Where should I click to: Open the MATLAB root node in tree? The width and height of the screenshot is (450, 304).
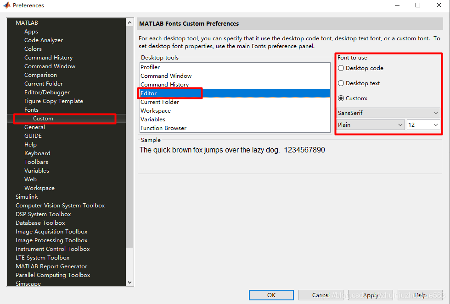tap(27, 22)
